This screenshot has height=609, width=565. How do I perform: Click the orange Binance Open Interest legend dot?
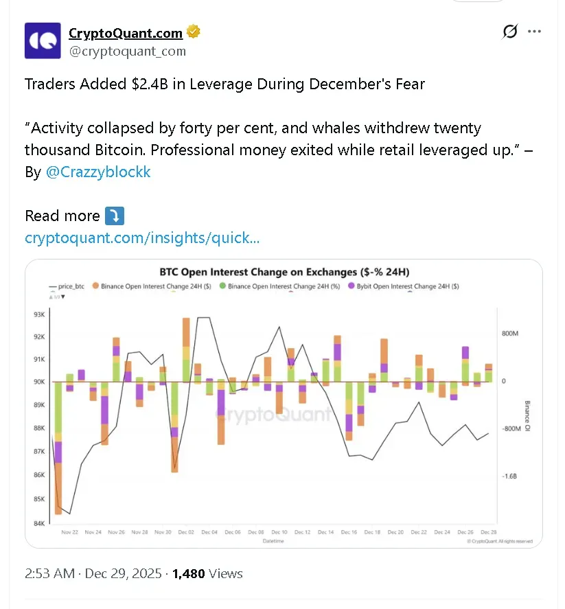coord(96,286)
